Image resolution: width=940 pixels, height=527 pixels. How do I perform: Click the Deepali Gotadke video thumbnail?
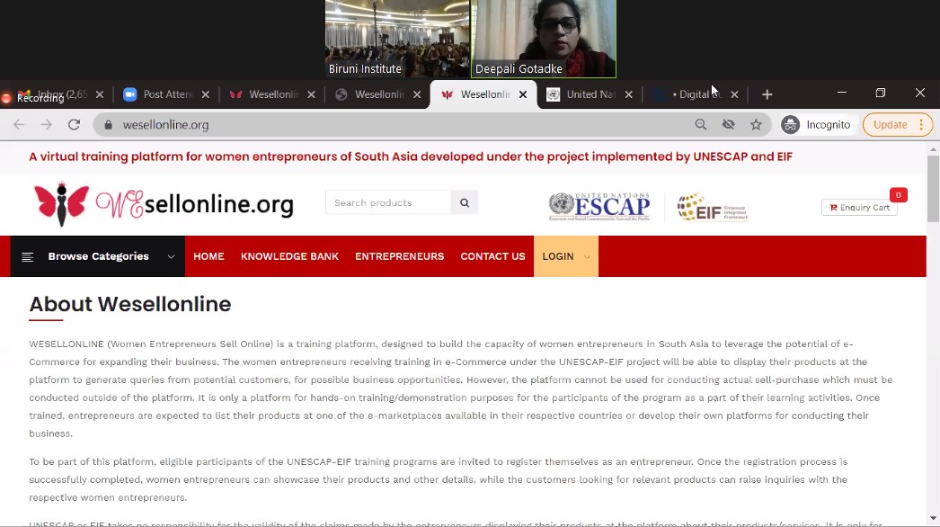544,39
